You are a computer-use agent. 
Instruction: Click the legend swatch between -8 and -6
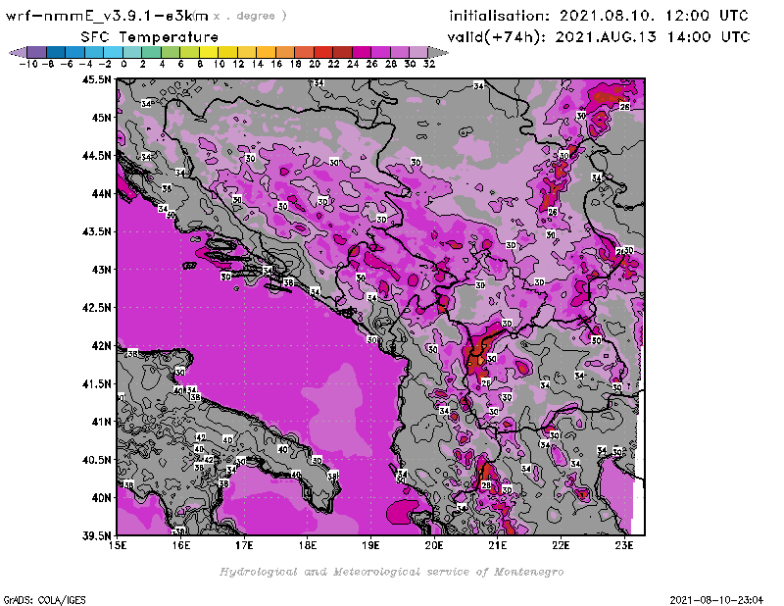point(56,52)
